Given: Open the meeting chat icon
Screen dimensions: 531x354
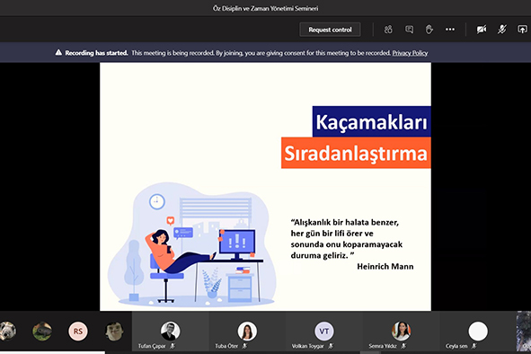Looking at the screenshot, I should [409, 30].
